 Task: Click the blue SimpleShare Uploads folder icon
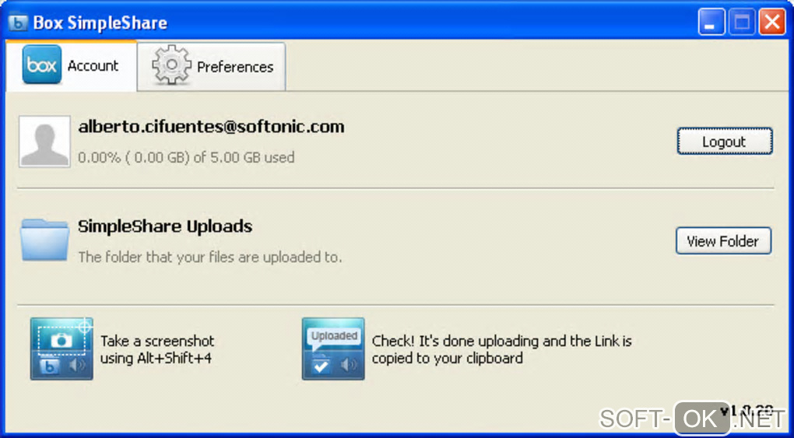click(x=44, y=240)
